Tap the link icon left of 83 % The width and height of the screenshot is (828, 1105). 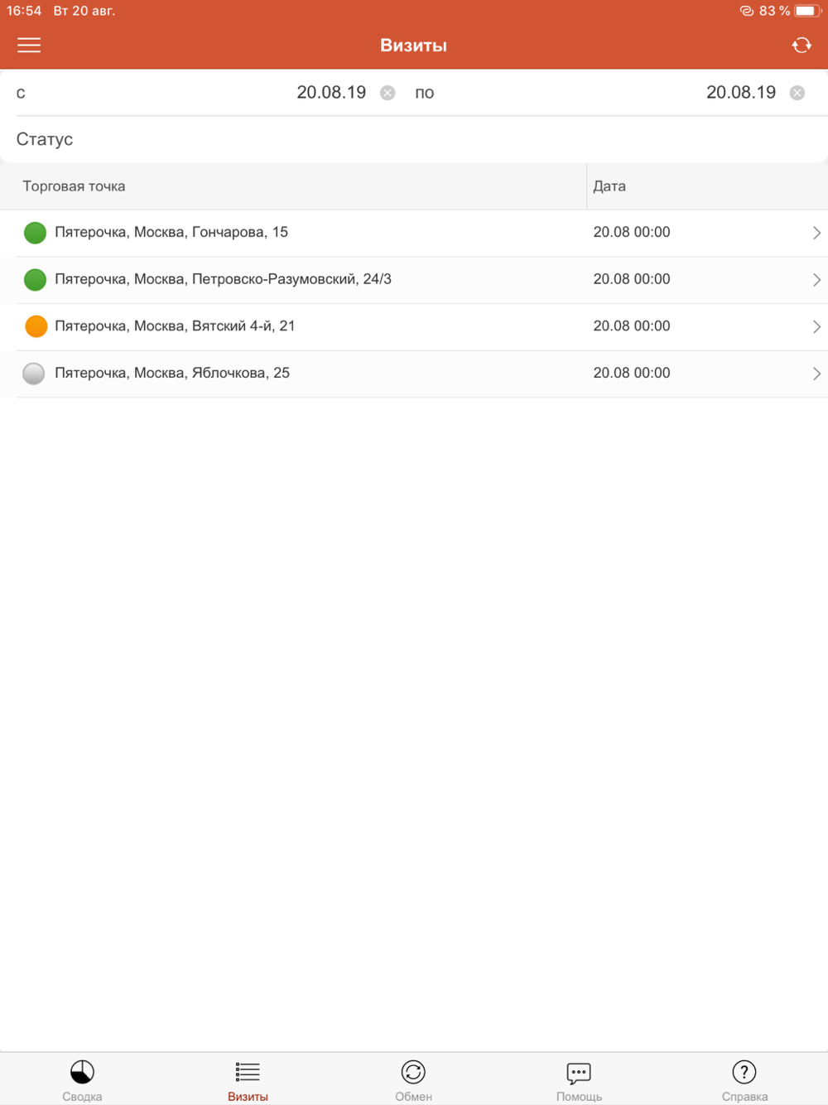point(746,11)
